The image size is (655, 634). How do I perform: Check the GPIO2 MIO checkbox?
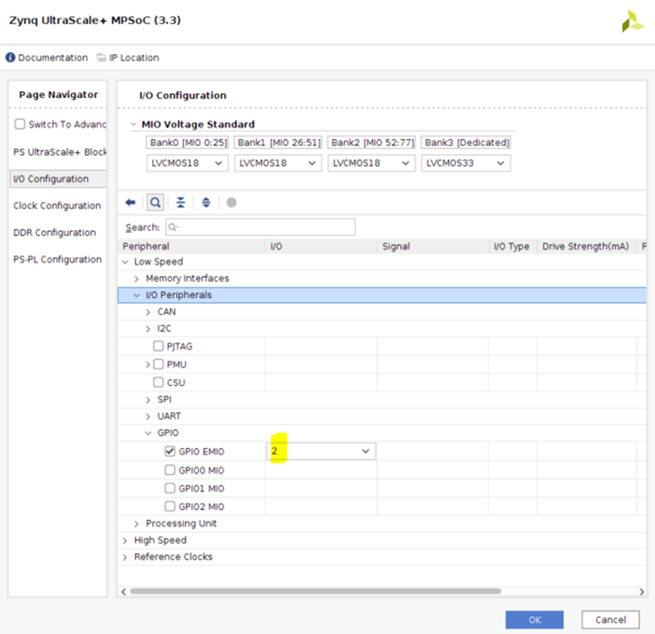(170, 506)
